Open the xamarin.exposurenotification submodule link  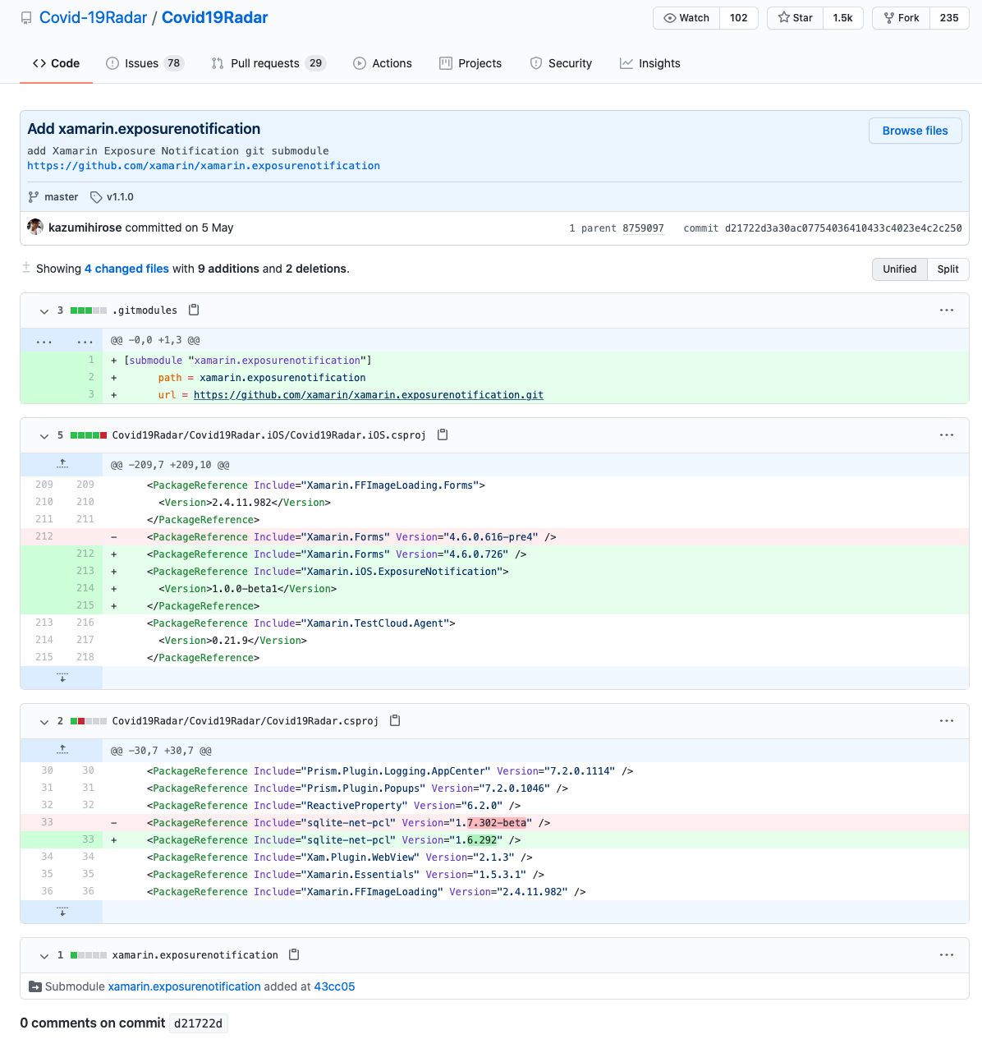pos(185,986)
